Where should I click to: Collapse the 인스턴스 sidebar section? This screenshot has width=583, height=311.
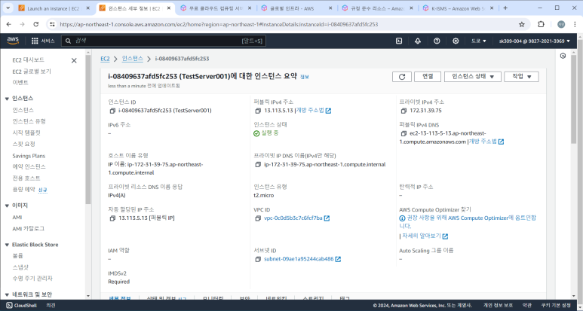(x=7, y=99)
